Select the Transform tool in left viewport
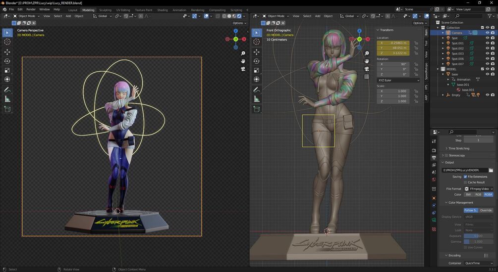The height and width of the screenshot is (272, 498). coord(7,80)
